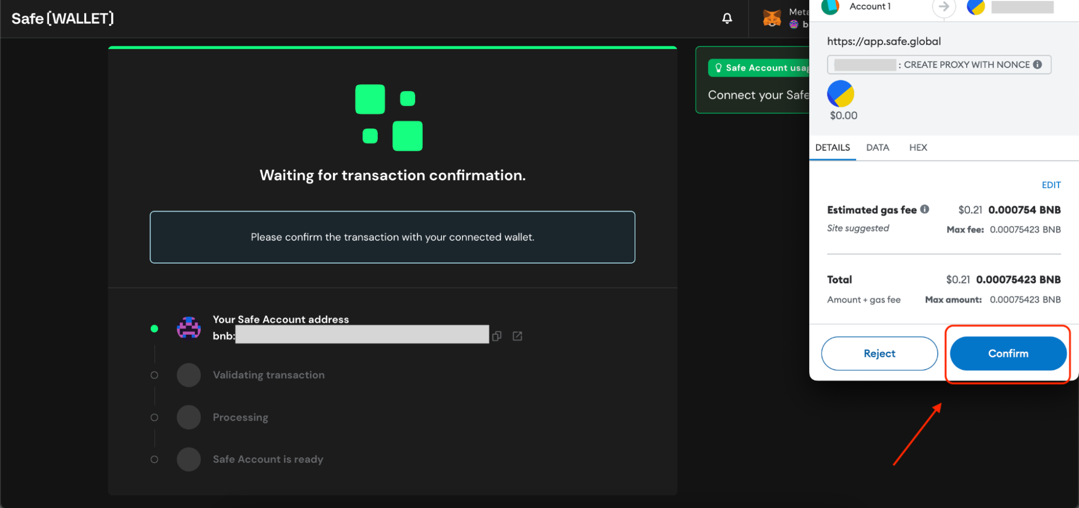1079x508 pixels.
Task: Click the Account 1 avatar icon
Action: pos(830,7)
